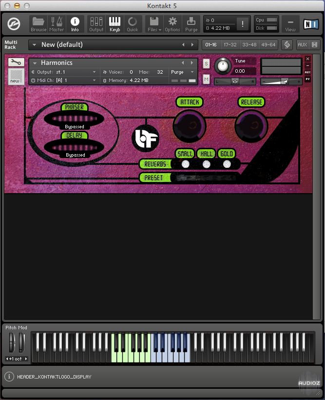Click the Mod wheel
The image size is (325, 400).
[21, 342]
